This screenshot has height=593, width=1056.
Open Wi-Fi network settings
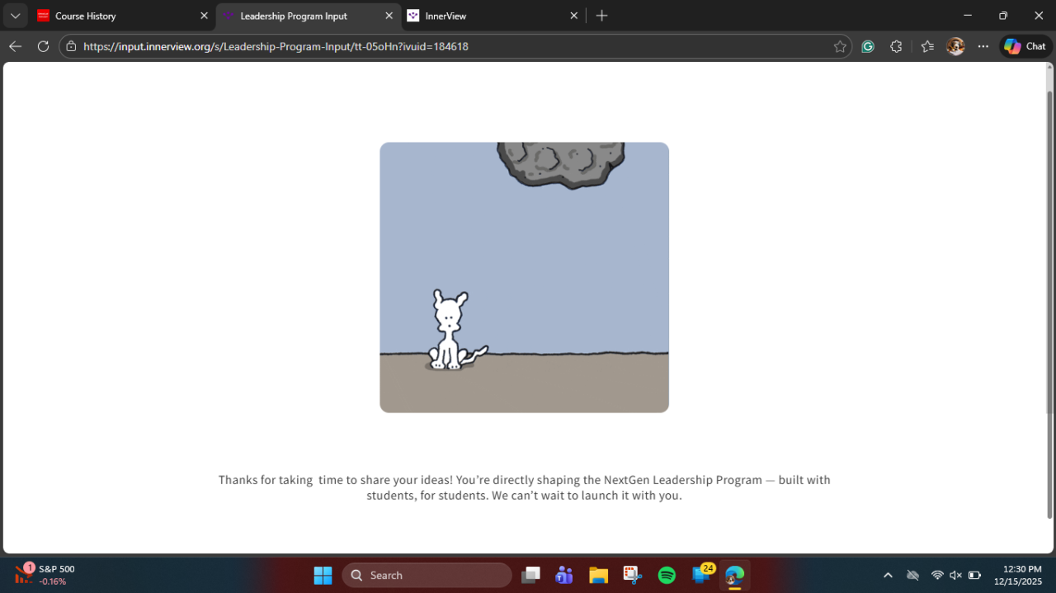coord(937,575)
